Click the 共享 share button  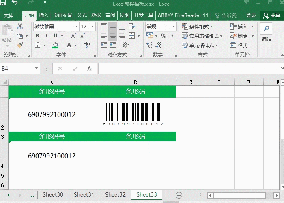point(271,15)
